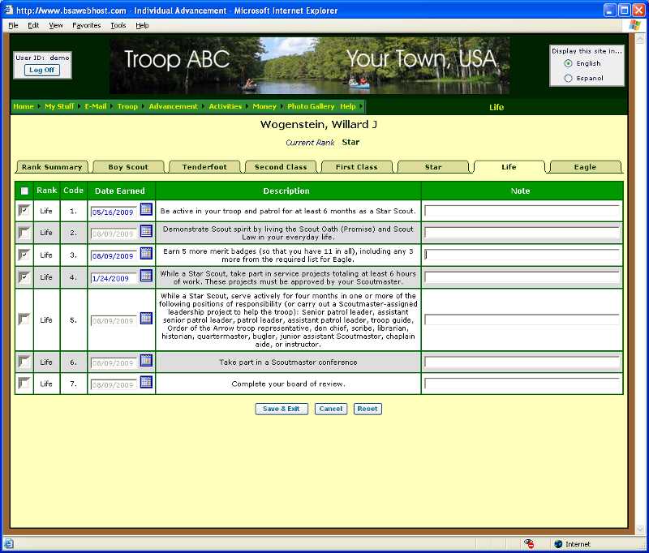Image resolution: width=649 pixels, height=553 pixels.
Task: Open calendar picker for Life requirement 4
Action: coord(146,276)
